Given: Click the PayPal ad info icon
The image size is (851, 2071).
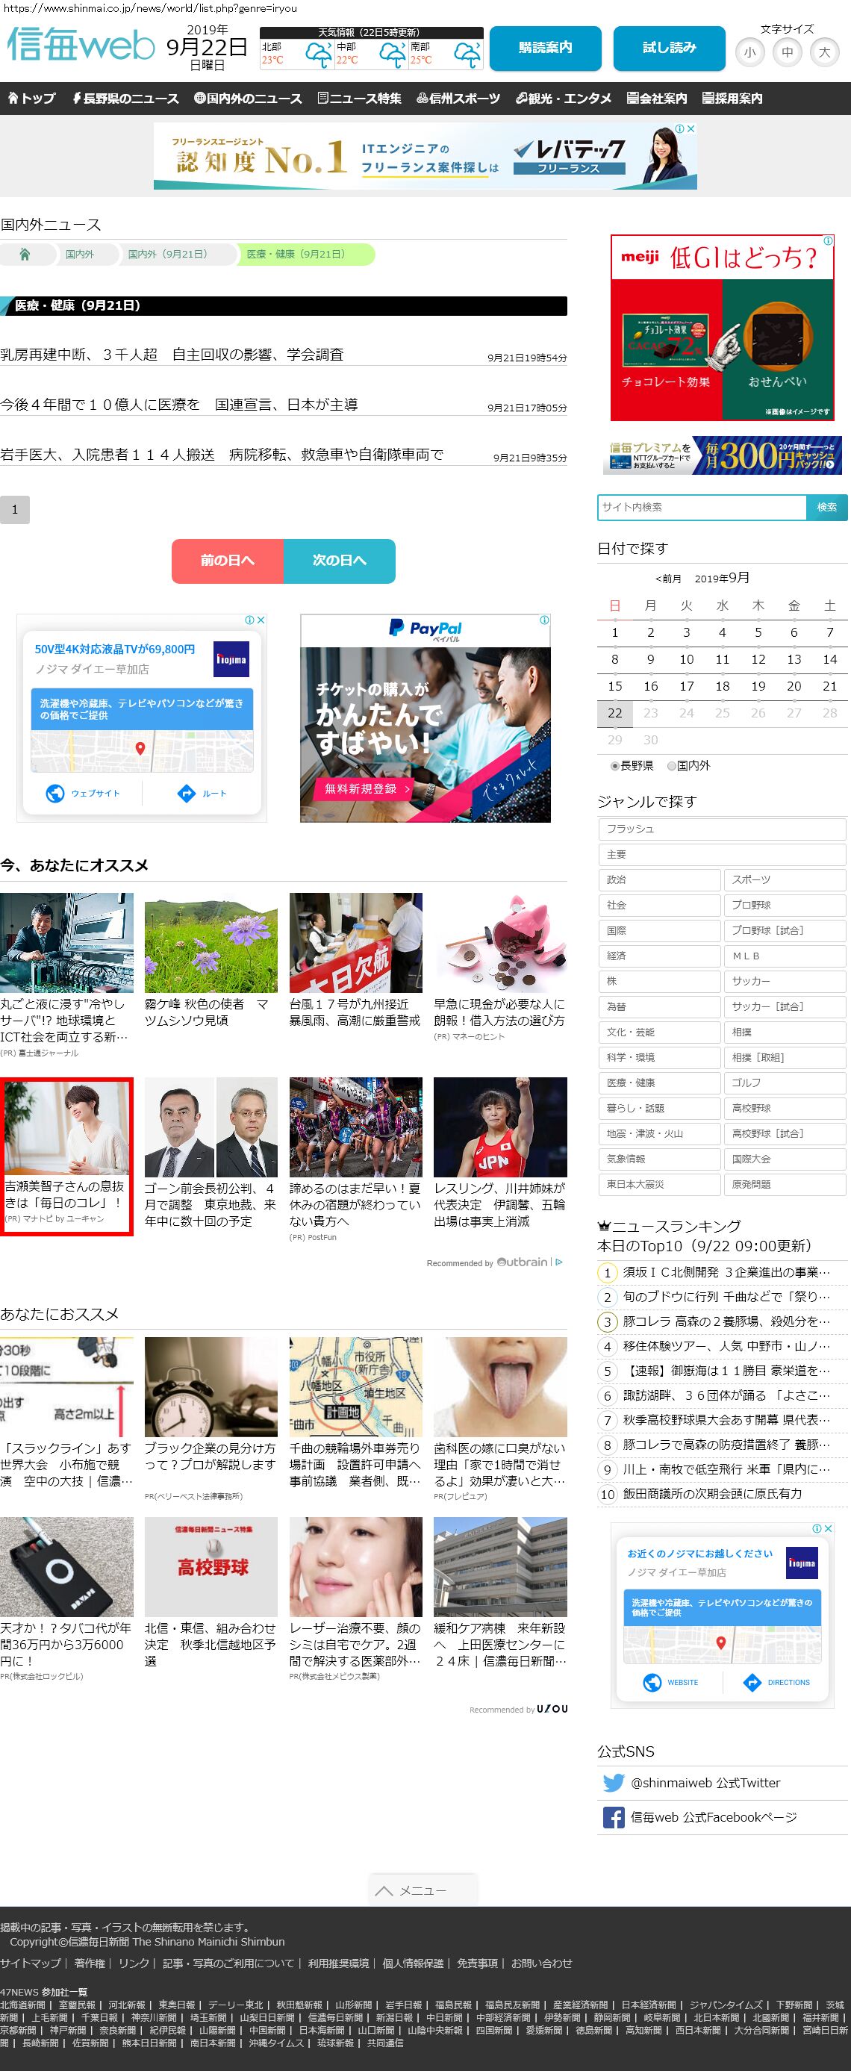Looking at the screenshot, I should pos(544,620).
